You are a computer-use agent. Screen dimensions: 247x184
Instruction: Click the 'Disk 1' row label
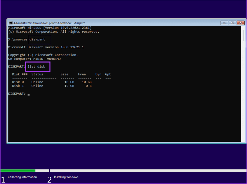pos(18,86)
